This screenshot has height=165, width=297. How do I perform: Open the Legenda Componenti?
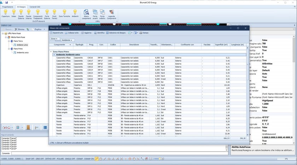[x=111, y=12]
